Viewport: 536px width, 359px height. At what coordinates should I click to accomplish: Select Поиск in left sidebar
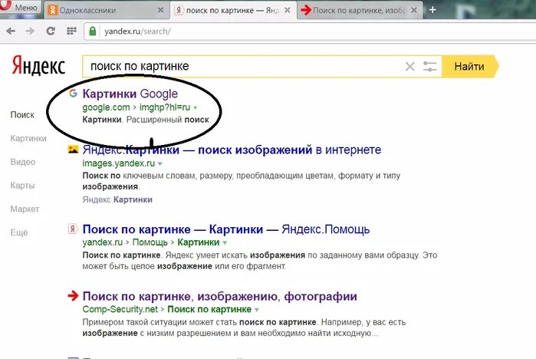(x=22, y=115)
